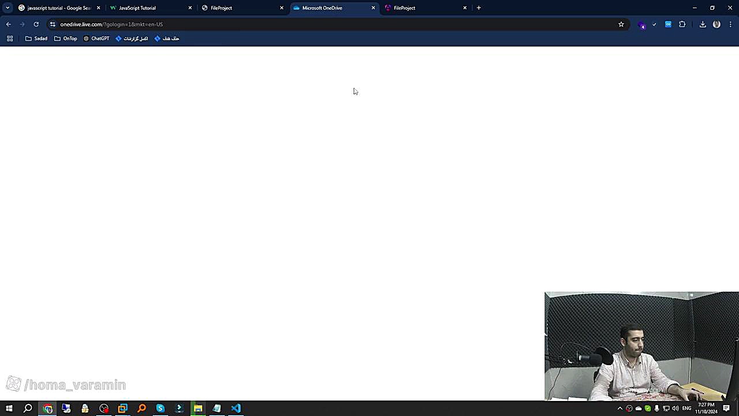Open the blue extension icon in toolbar
The width and height of the screenshot is (739, 416).
668,24
